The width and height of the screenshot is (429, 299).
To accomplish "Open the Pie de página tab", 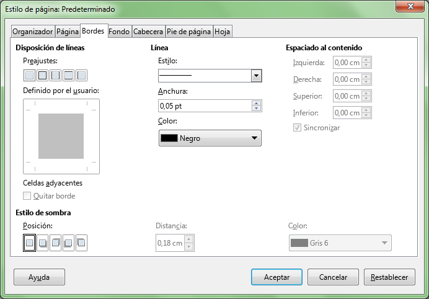I will (188, 31).
